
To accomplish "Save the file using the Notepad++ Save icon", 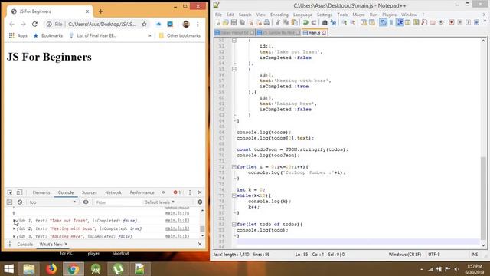I will pos(234,22).
